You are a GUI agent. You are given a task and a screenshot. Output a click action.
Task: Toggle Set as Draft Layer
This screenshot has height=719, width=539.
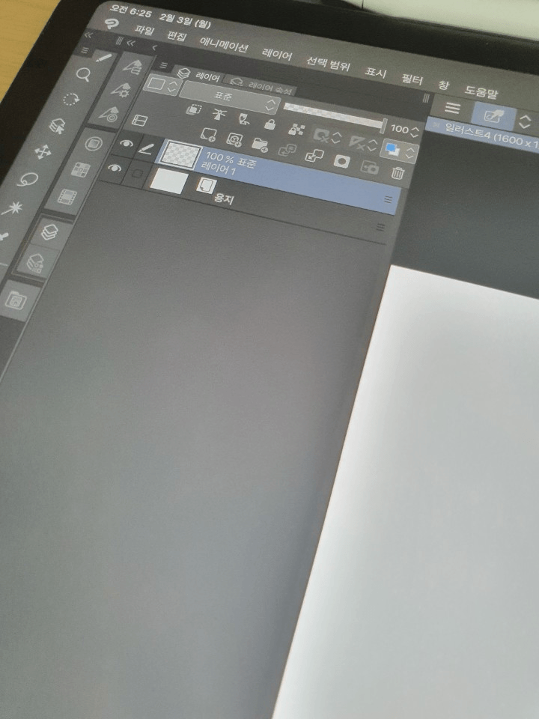[244, 119]
